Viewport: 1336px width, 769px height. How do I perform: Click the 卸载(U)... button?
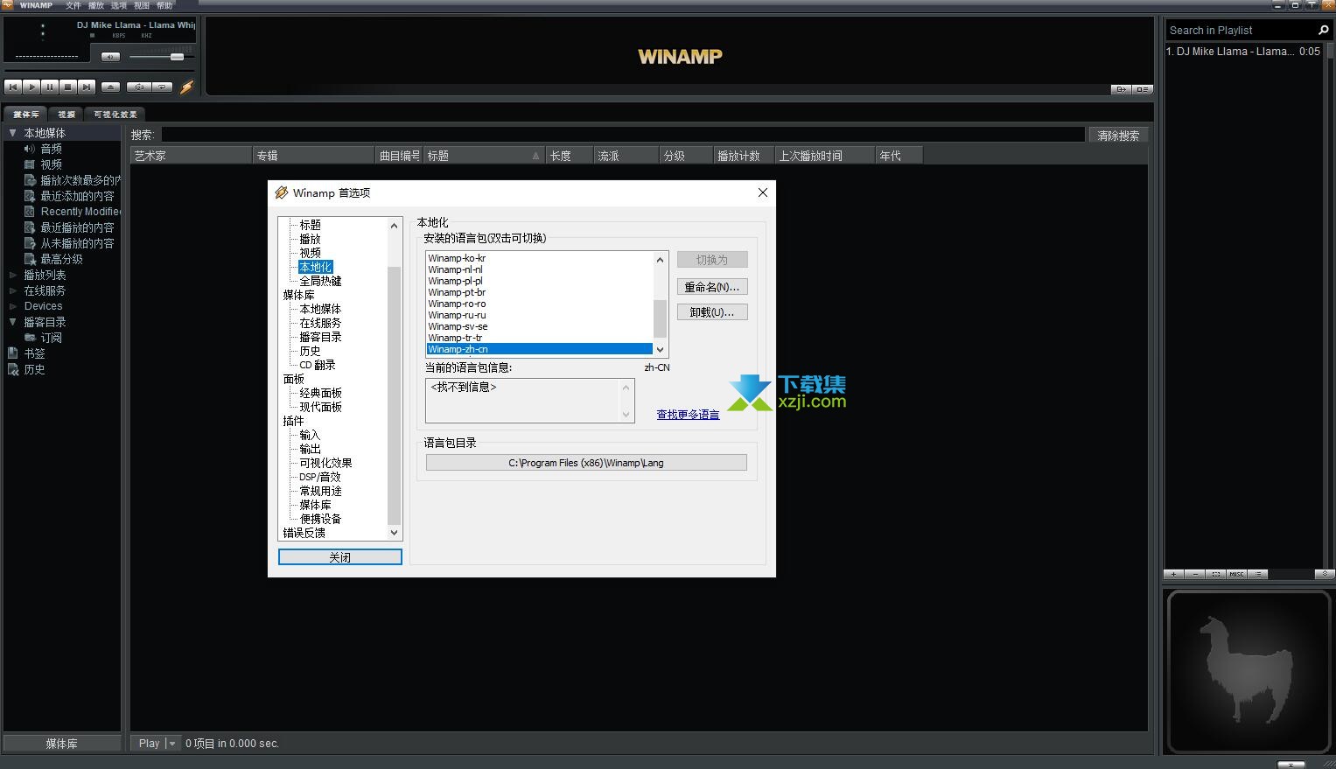point(712,312)
